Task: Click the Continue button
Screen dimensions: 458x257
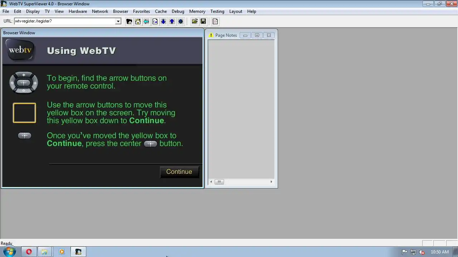Action: tap(179, 172)
